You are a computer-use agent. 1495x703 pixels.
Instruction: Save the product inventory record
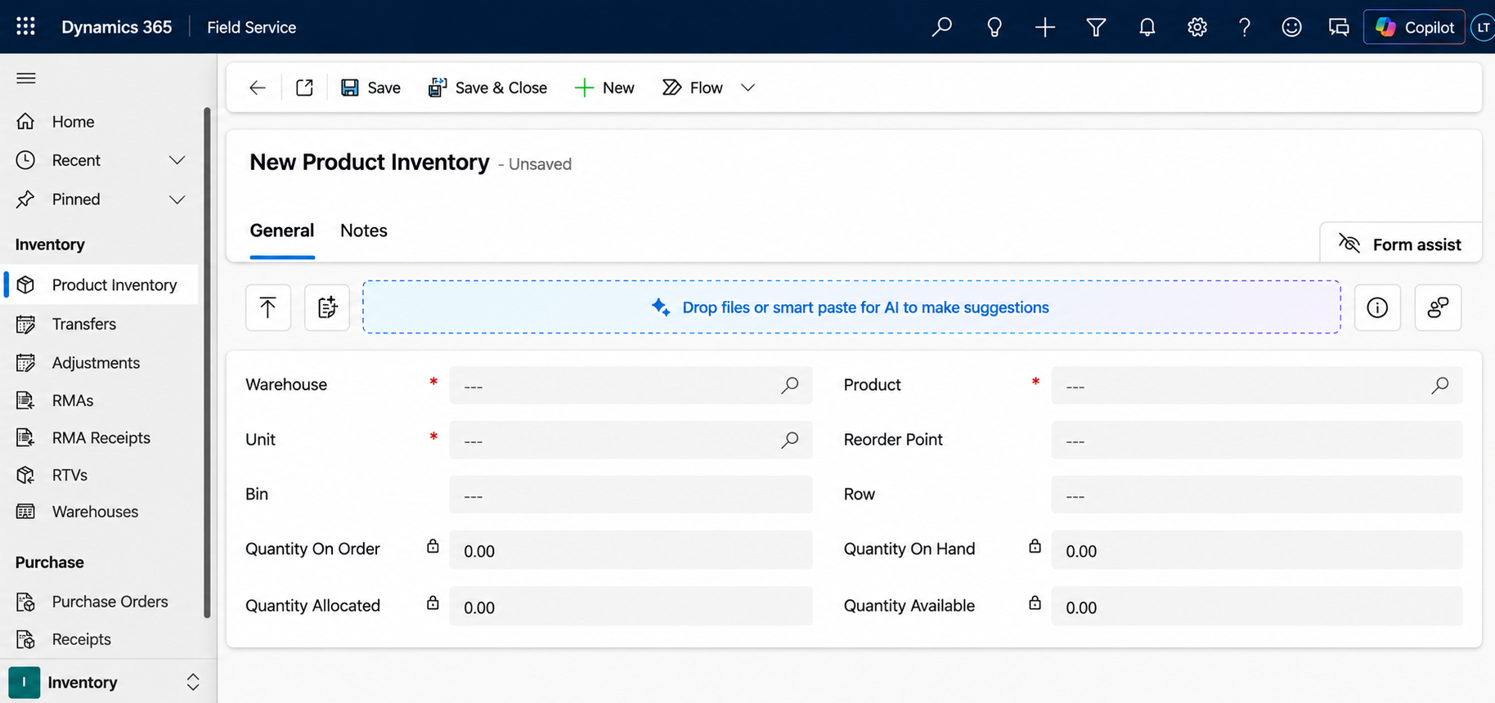coord(370,87)
